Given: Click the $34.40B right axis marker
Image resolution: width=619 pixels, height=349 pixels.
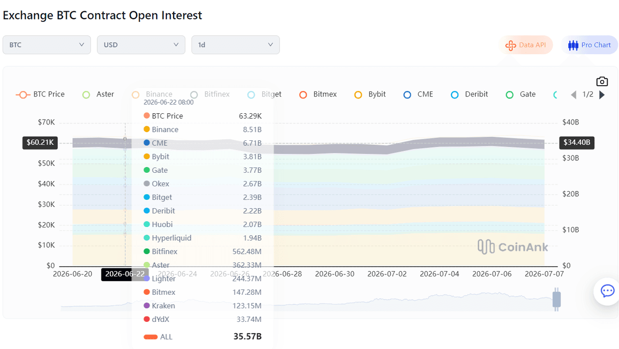Looking at the screenshot, I should tap(577, 142).
